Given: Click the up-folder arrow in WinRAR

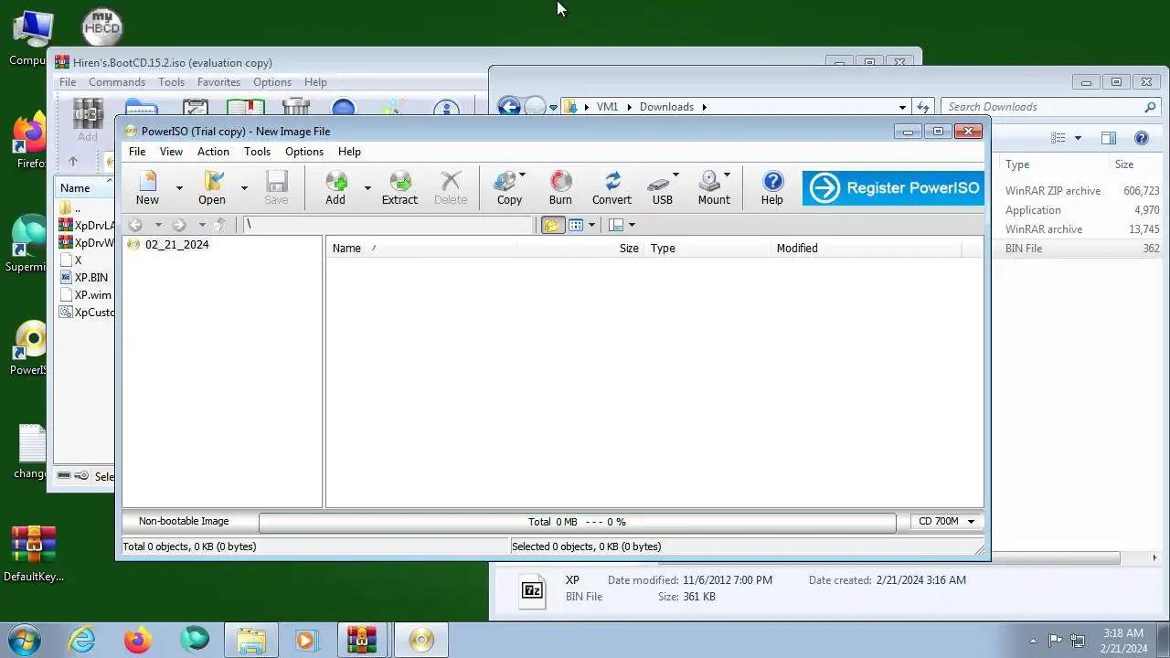Looking at the screenshot, I should (x=73, y=162).
